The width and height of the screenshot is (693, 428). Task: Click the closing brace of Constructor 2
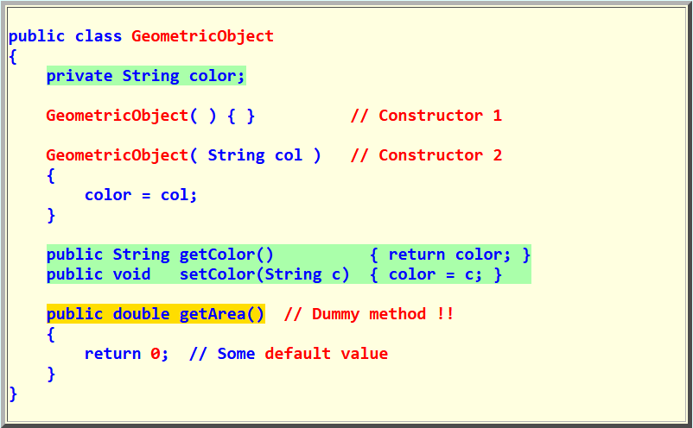pos(51,215)
